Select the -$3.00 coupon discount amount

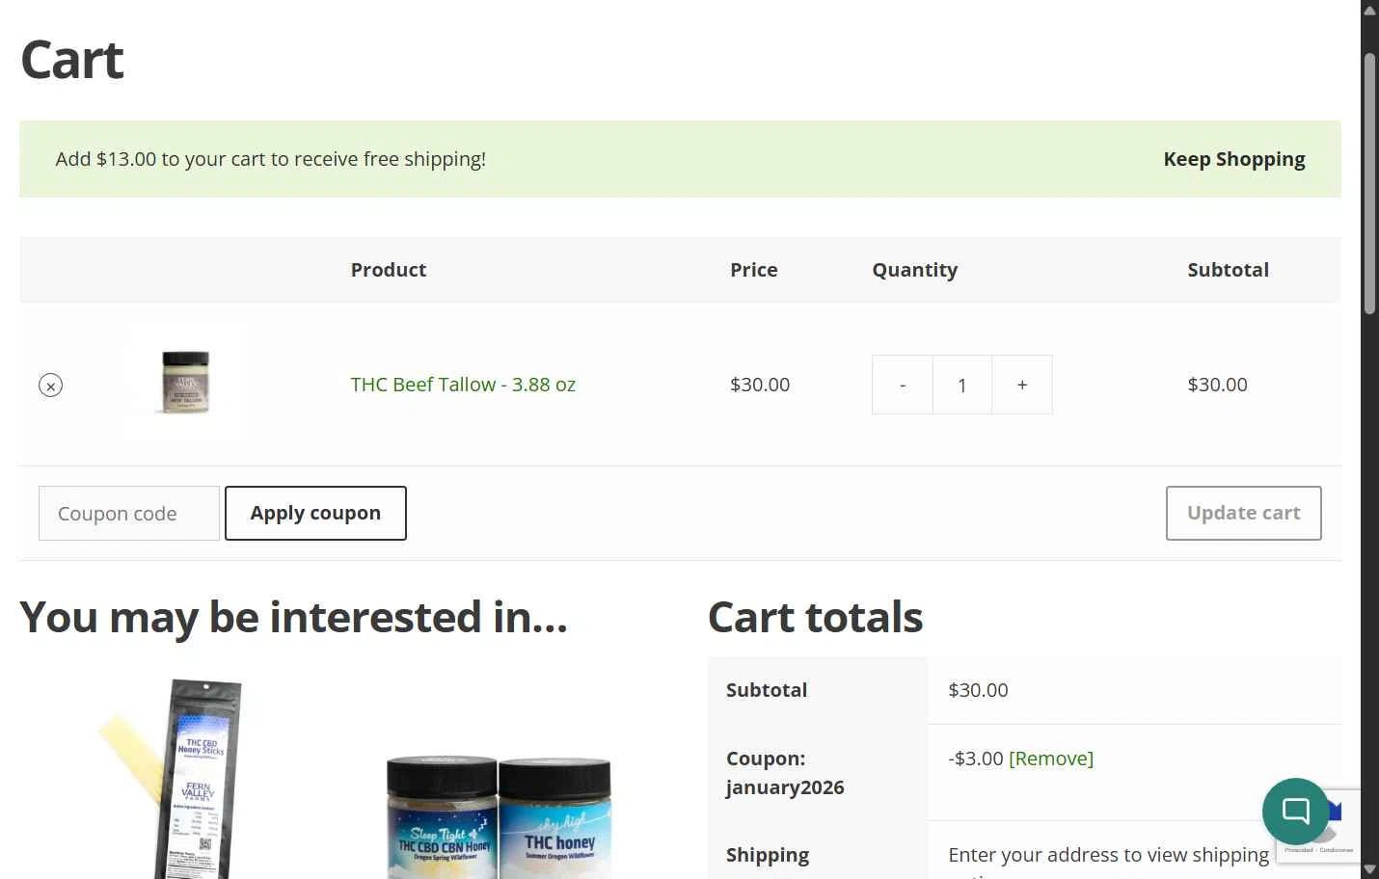click(976, 759)
